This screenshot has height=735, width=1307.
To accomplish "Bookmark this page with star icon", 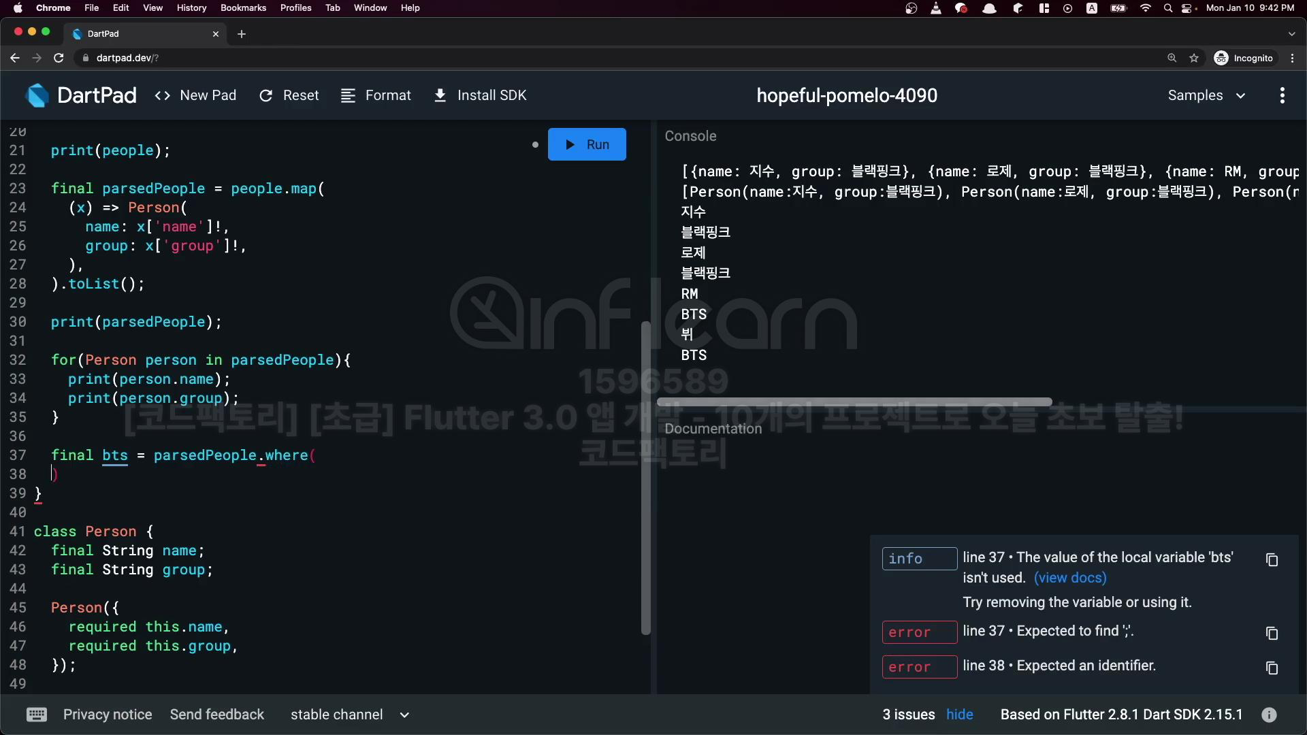I will (x=1194, y=58).
